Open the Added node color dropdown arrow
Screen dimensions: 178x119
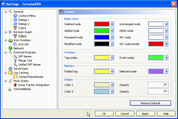click(112, 31)
